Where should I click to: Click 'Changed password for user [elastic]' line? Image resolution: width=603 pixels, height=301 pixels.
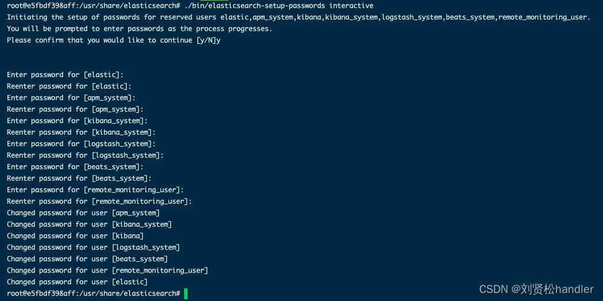click(x=77, y=282)
